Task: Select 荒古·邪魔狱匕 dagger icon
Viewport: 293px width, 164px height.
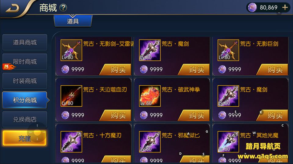Action: coord(150,142)
